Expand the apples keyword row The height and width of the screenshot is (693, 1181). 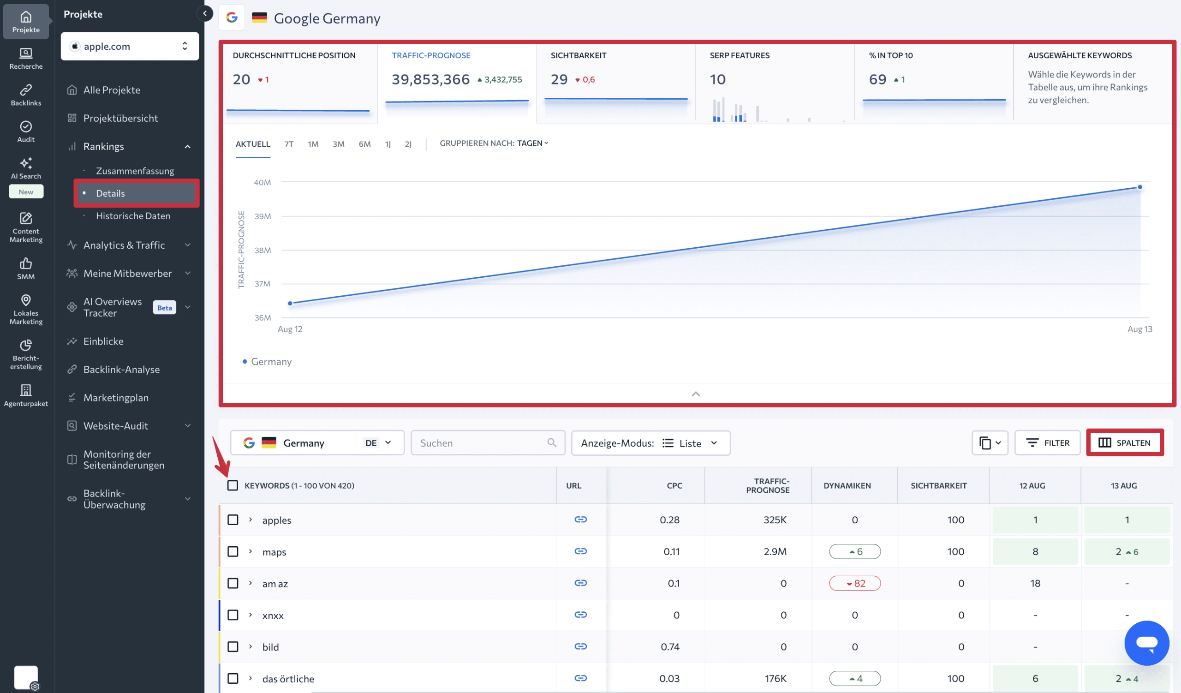point(250,520)
